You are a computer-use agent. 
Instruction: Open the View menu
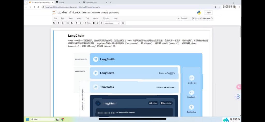70,18
